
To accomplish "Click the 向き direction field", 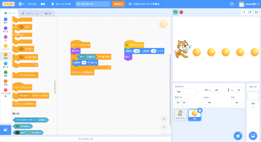I will (237, 103).
